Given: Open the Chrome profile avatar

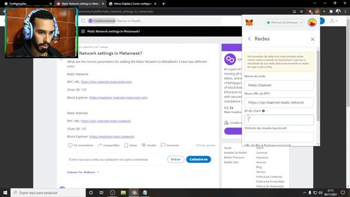Looking at the screenshot, I should [338, 11].
